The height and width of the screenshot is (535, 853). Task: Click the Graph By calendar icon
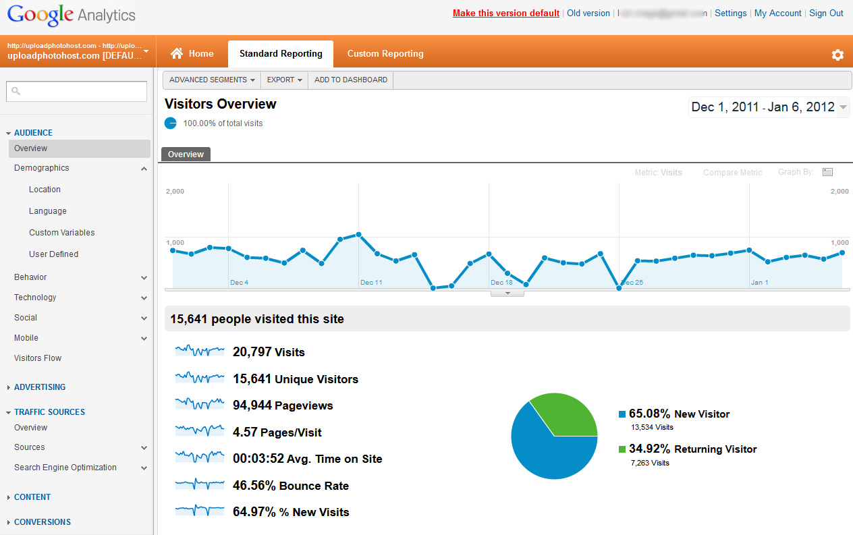827,173
